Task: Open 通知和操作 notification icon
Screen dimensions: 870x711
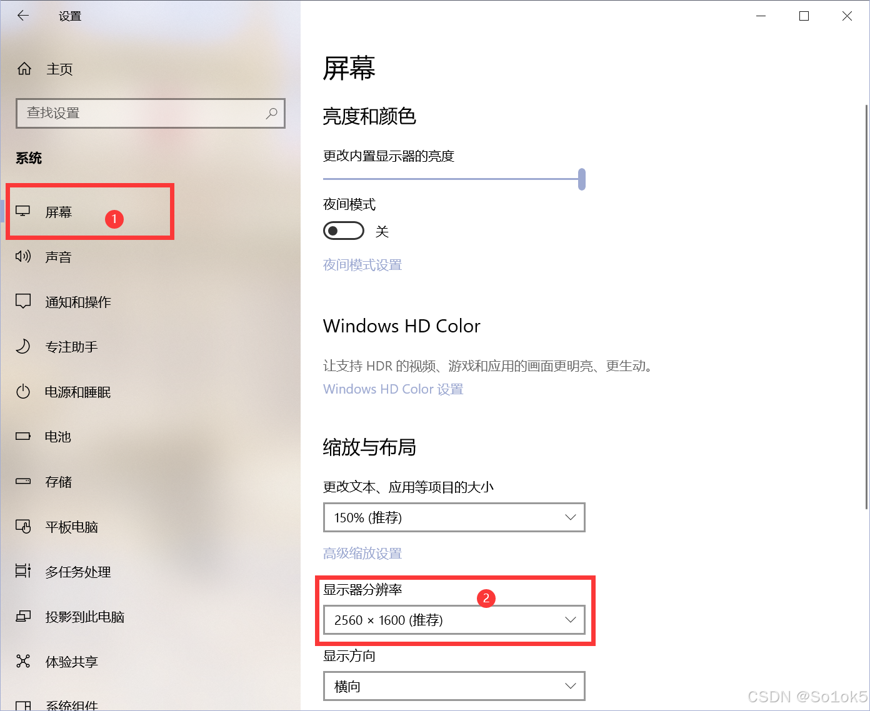Action: tap(23, 301)
